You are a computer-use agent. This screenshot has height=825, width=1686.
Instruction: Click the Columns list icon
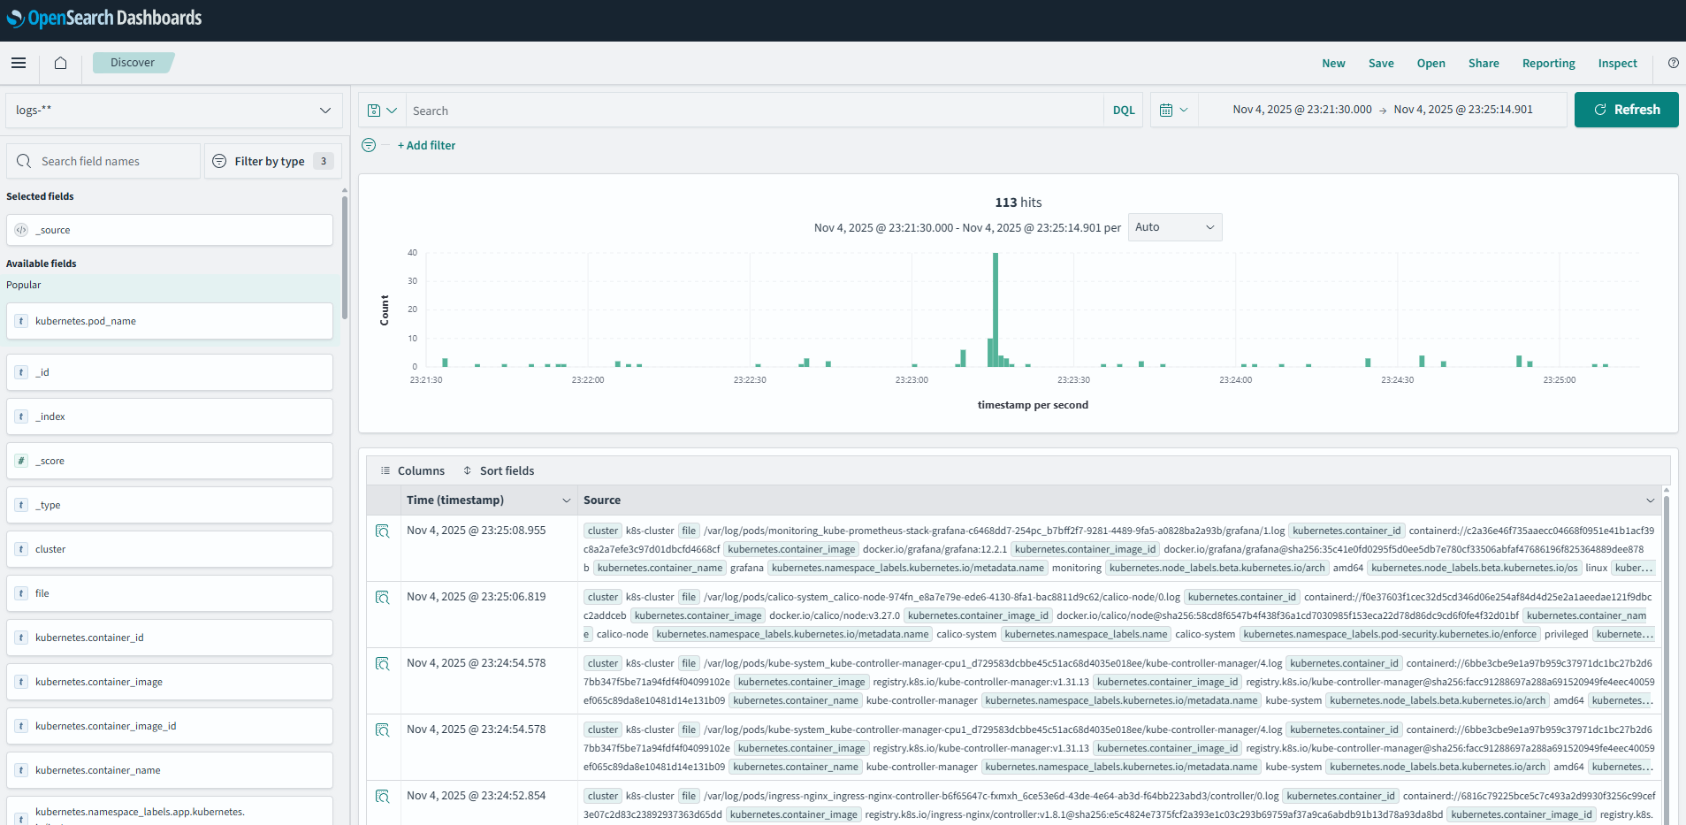click(x=385, y=470)
